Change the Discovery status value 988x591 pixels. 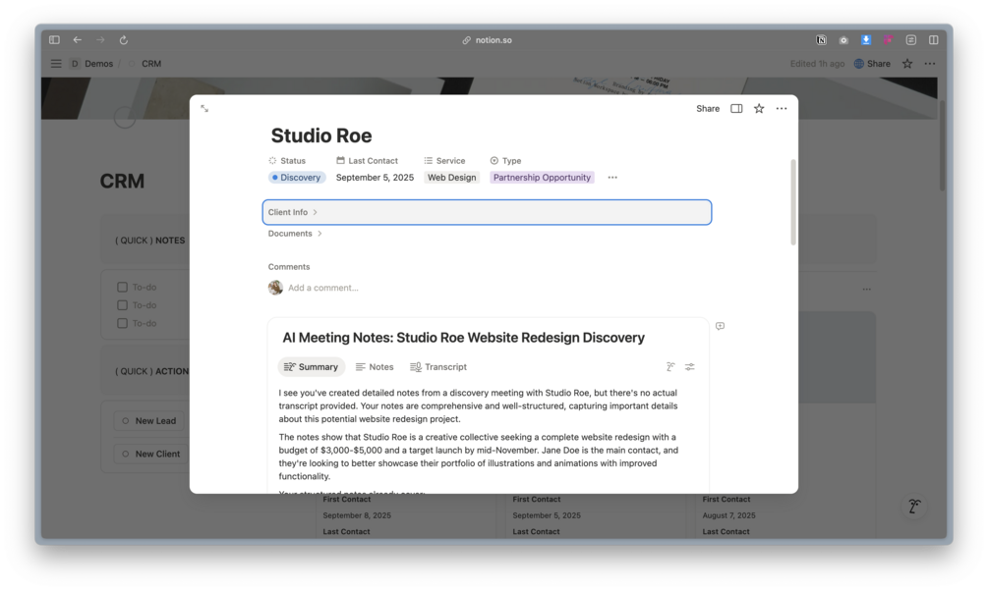[297, 178]
